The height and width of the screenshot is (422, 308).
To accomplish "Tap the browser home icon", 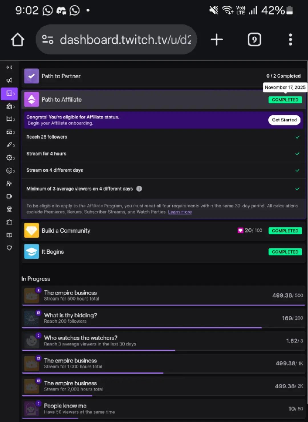I will click(18, 40).
